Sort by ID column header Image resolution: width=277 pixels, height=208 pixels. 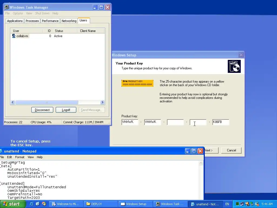[47, 31]
